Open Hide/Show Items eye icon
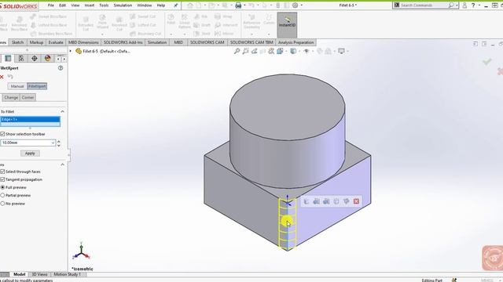 coord(307,51)
